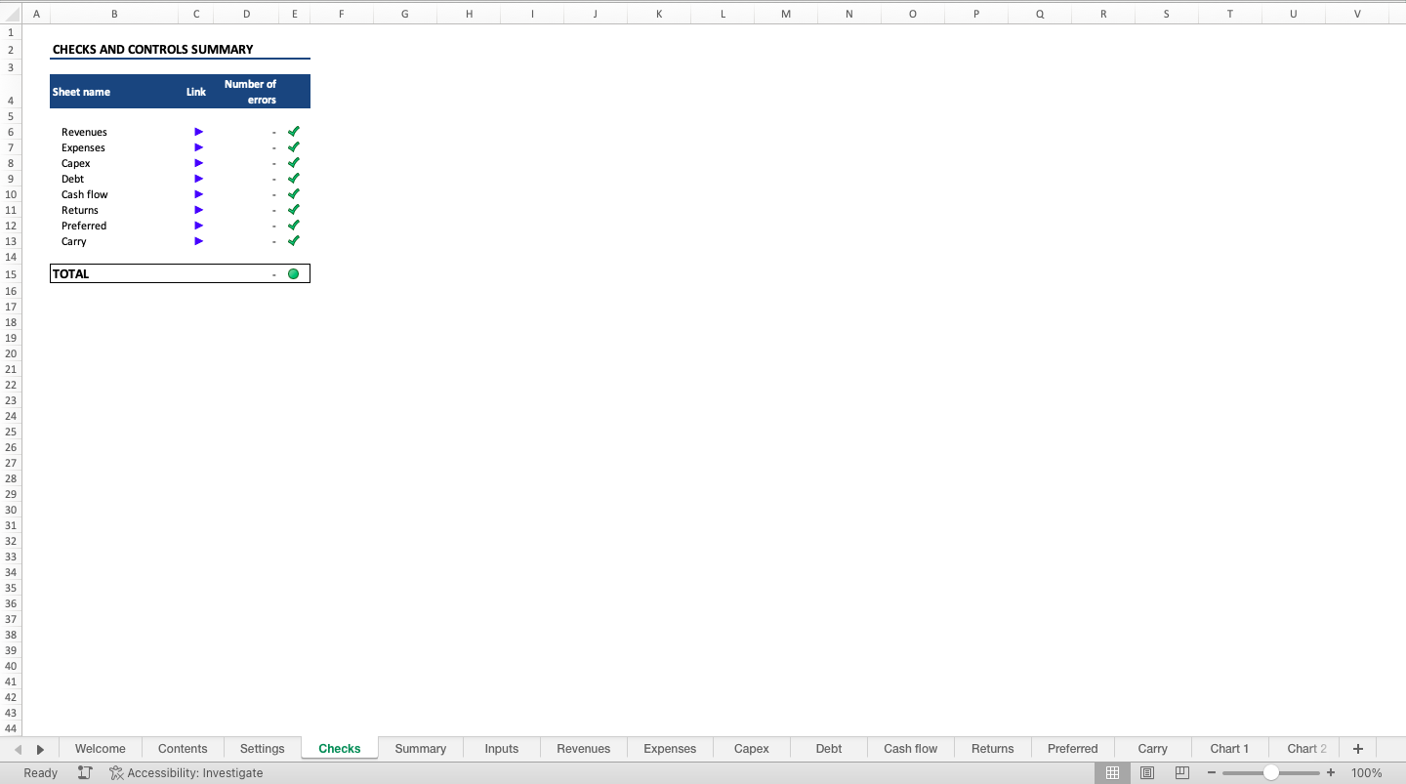
Task: Select the CHECKS AND CONTROLS SUMMARY title cell
Action: pos(152,50)
